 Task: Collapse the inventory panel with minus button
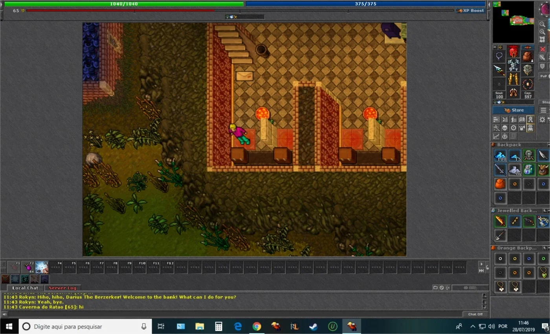coord(495,47)
